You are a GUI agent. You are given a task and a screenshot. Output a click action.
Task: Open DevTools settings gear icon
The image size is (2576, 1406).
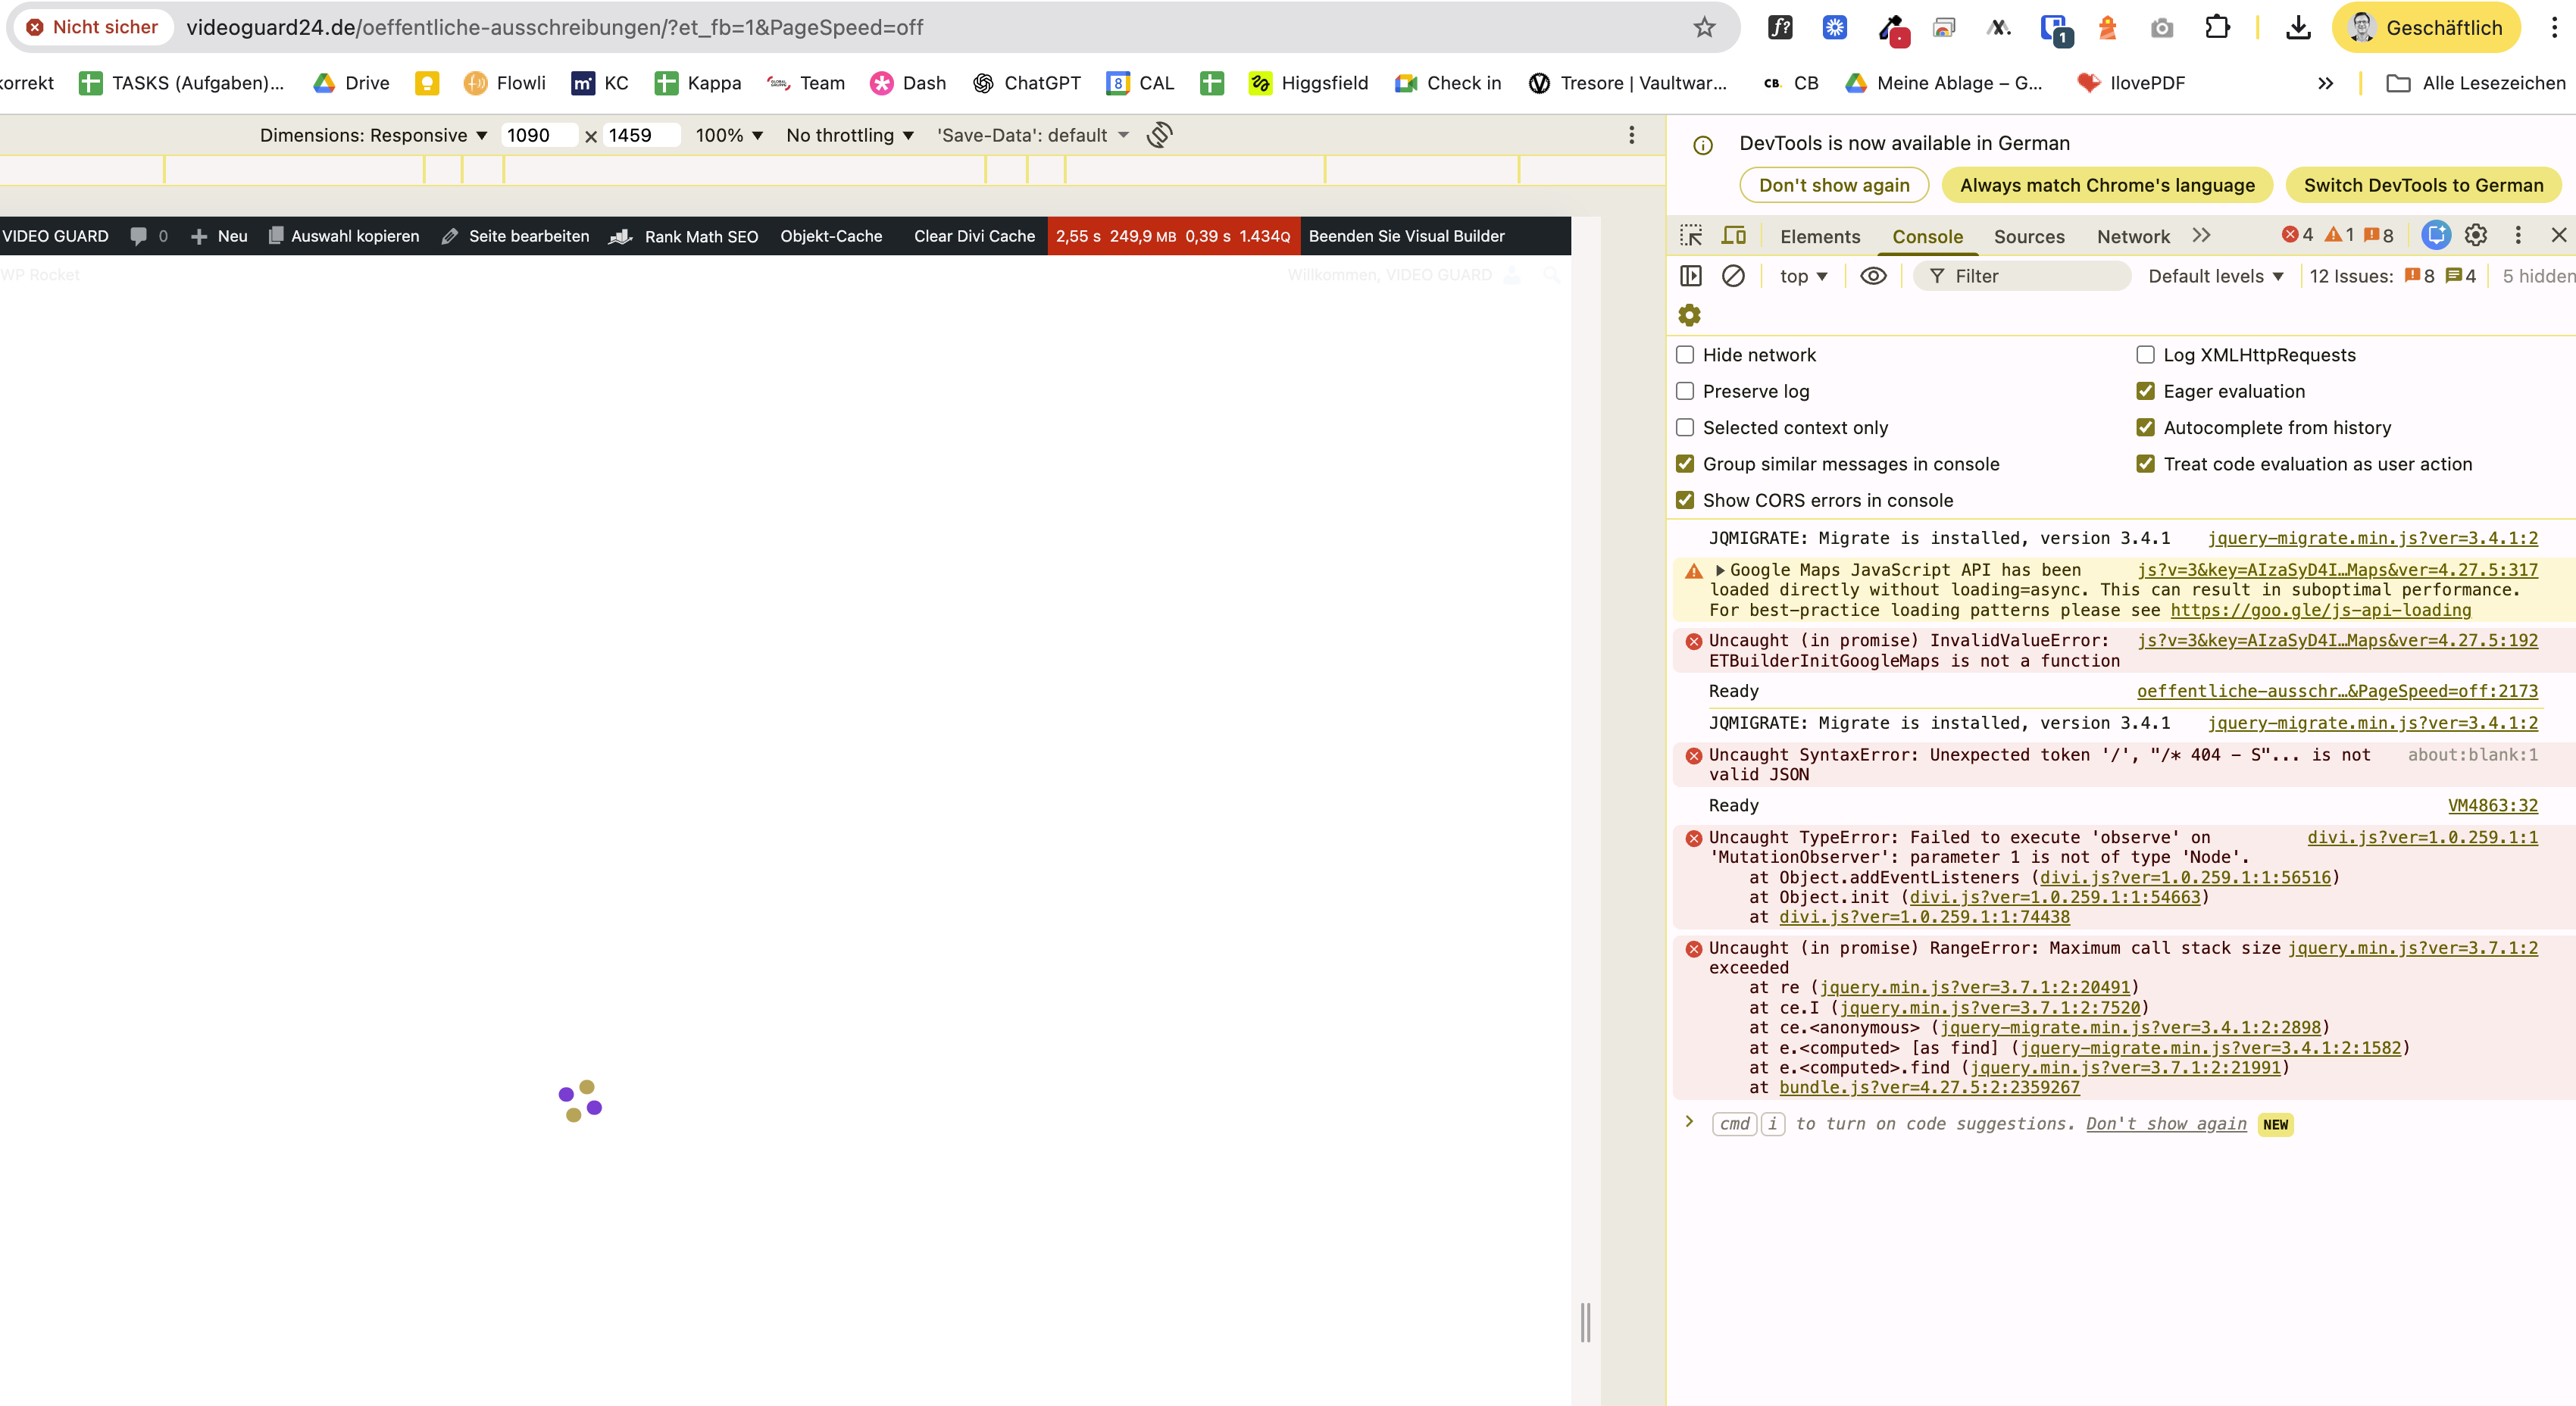[x=2476, y=236]
